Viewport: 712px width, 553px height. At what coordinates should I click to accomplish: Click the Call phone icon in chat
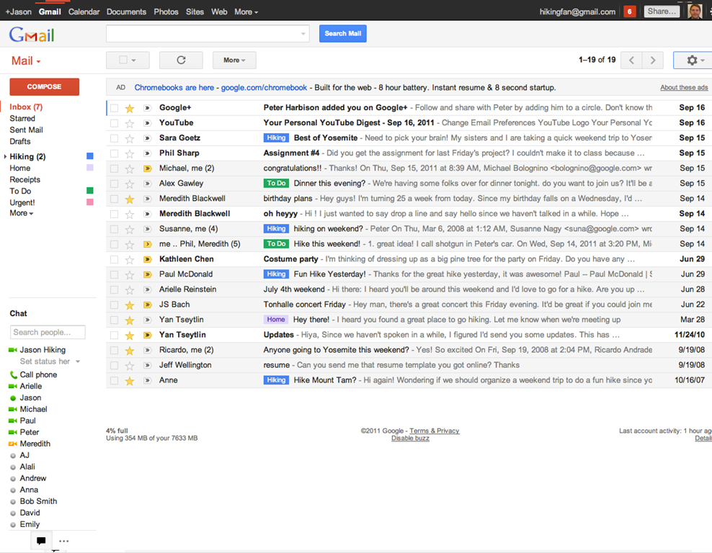[14, 375]
